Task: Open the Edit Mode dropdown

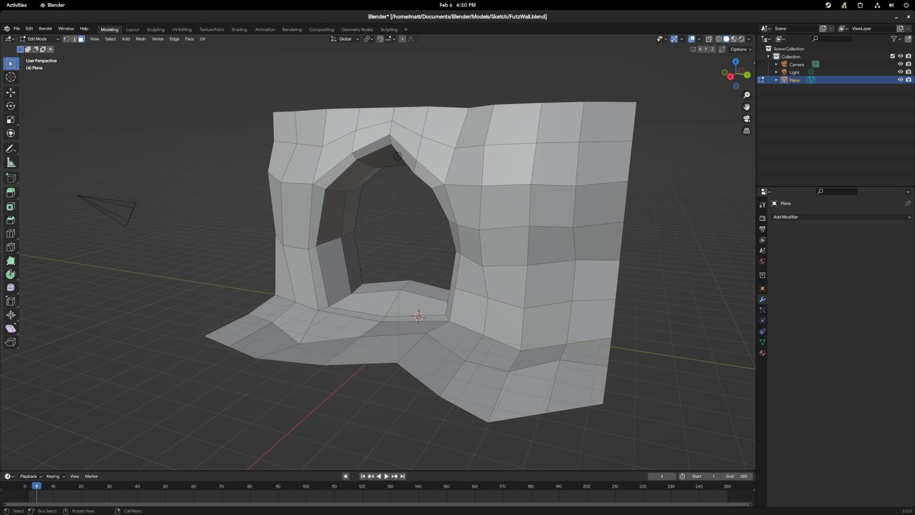Action: (39, 39)
